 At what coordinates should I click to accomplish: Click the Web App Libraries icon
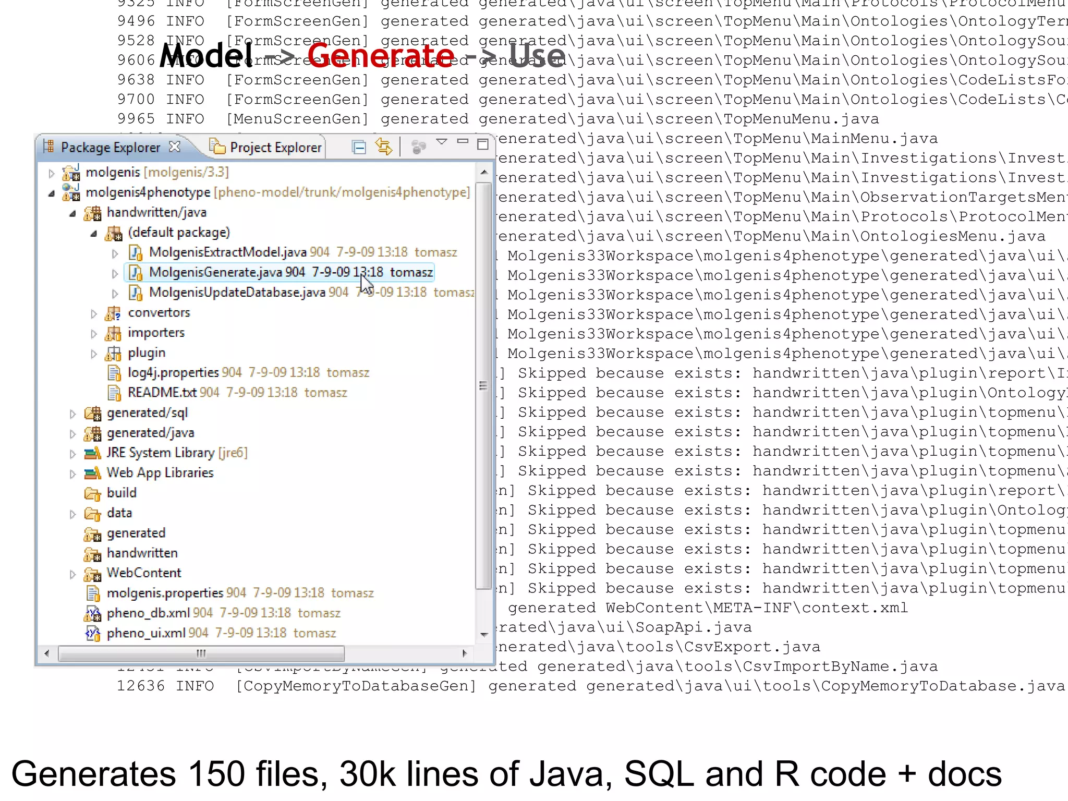tap(92, 473)
